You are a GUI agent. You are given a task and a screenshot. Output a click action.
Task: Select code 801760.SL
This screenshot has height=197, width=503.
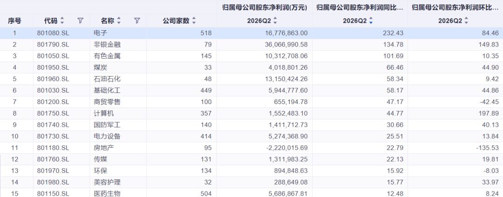pyautogui.click(x=53, y=159)
